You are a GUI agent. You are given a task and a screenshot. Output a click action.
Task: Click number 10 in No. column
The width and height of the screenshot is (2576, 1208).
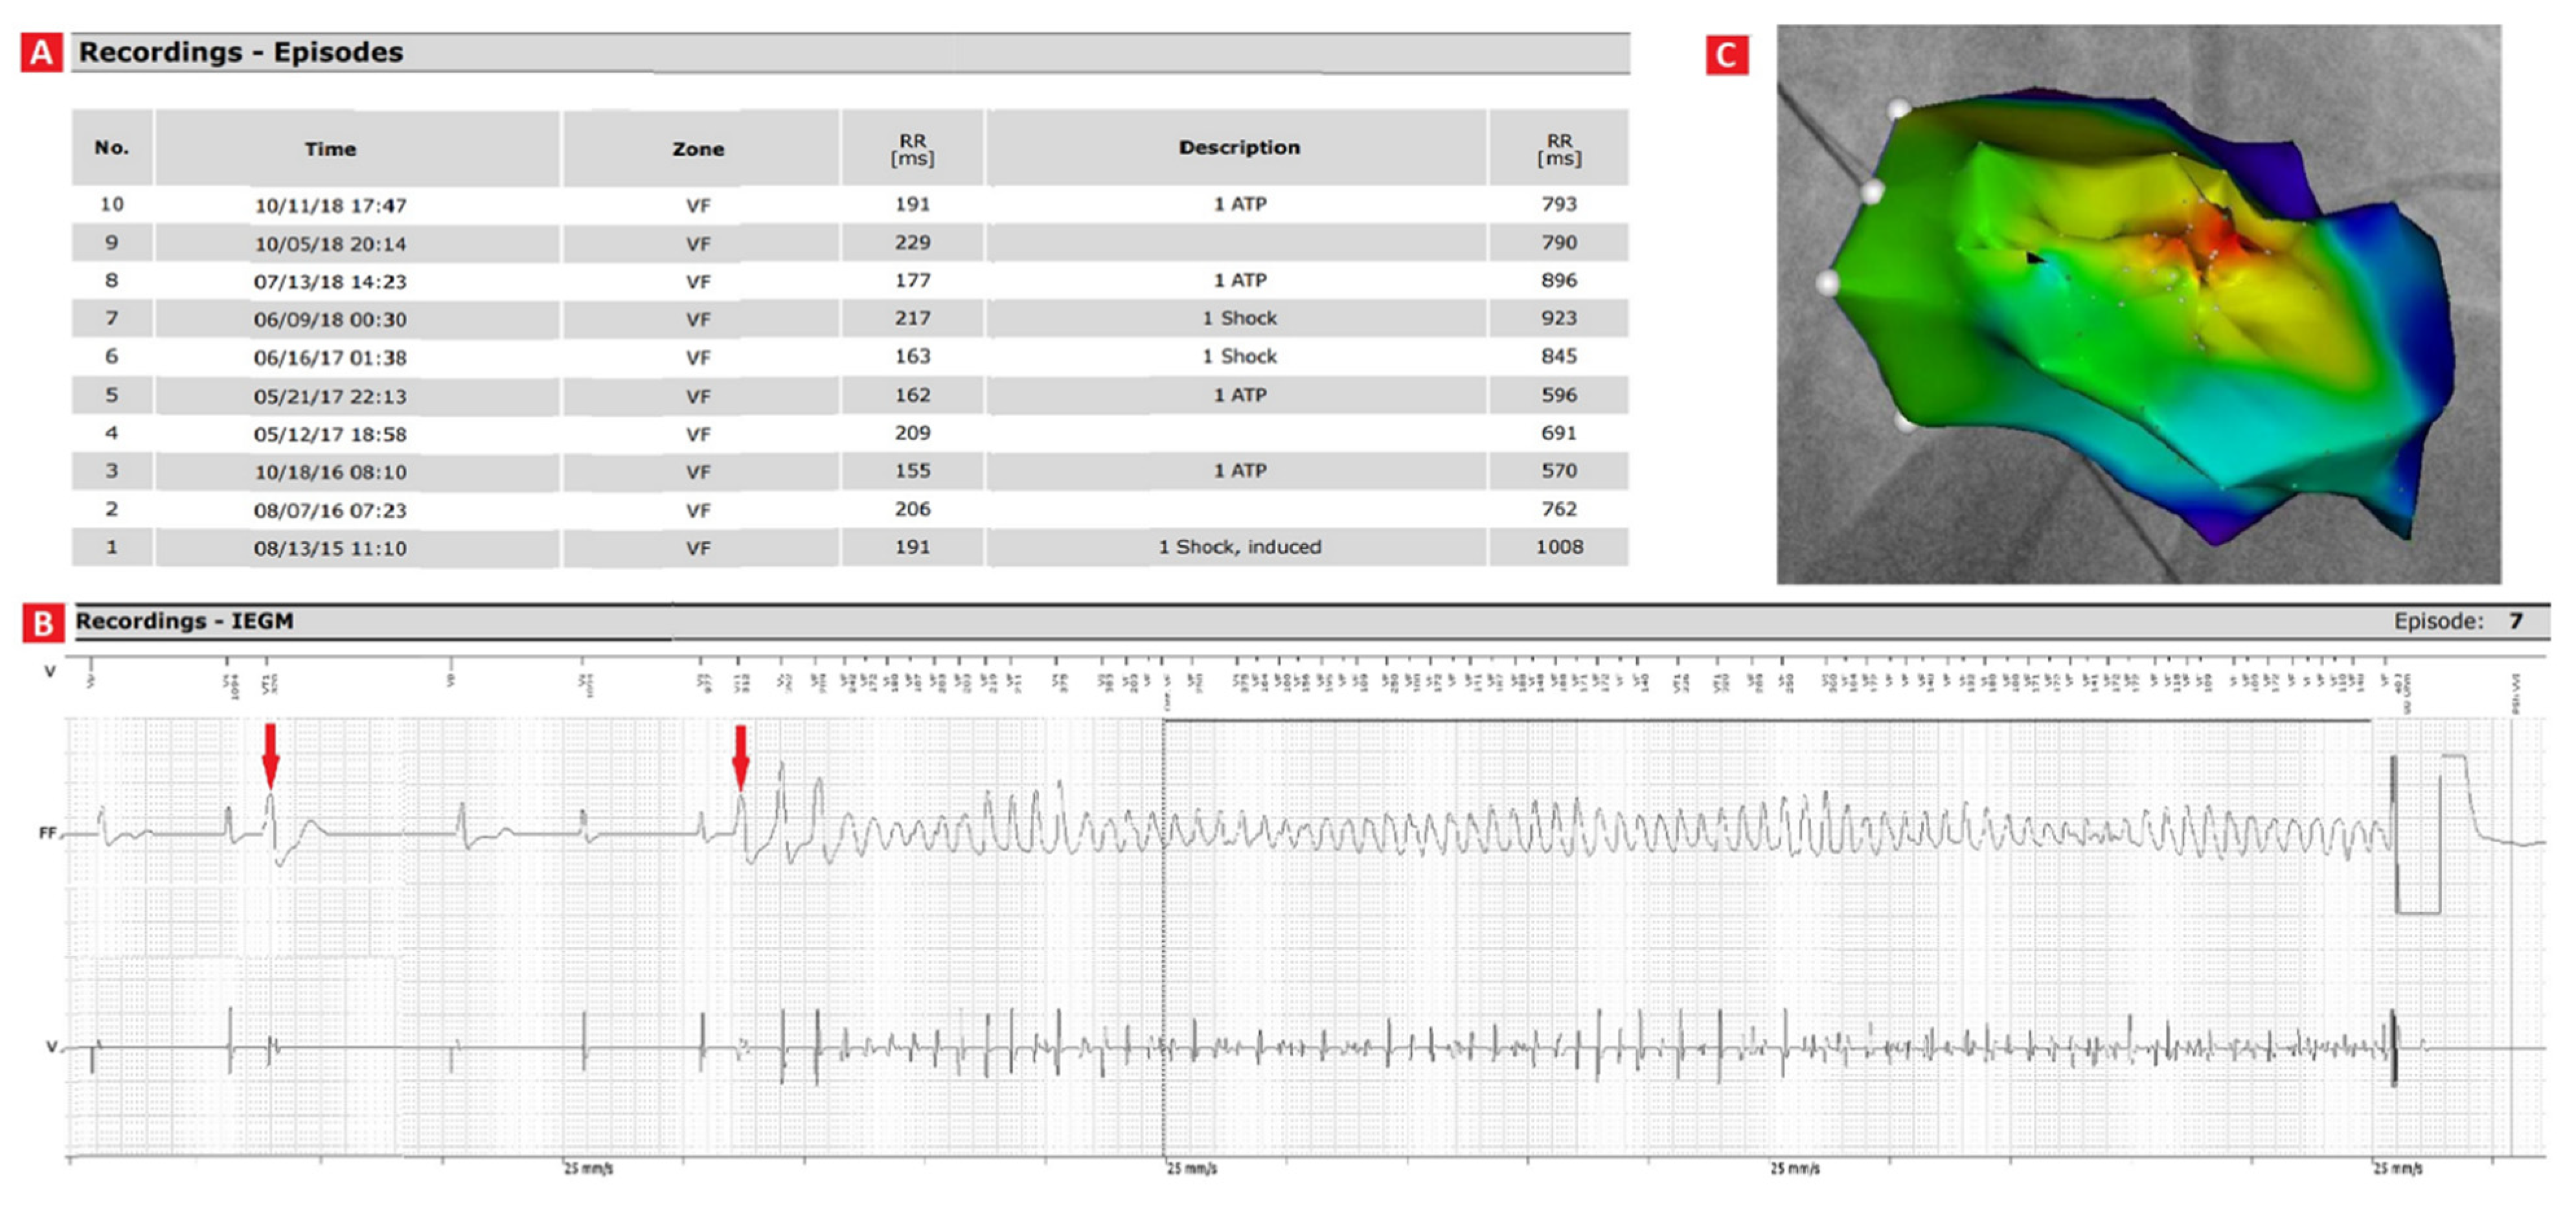(111, 204)
